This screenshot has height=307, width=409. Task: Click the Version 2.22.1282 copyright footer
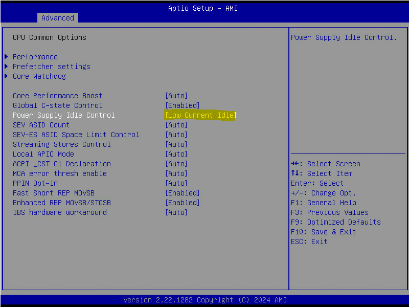205,300
